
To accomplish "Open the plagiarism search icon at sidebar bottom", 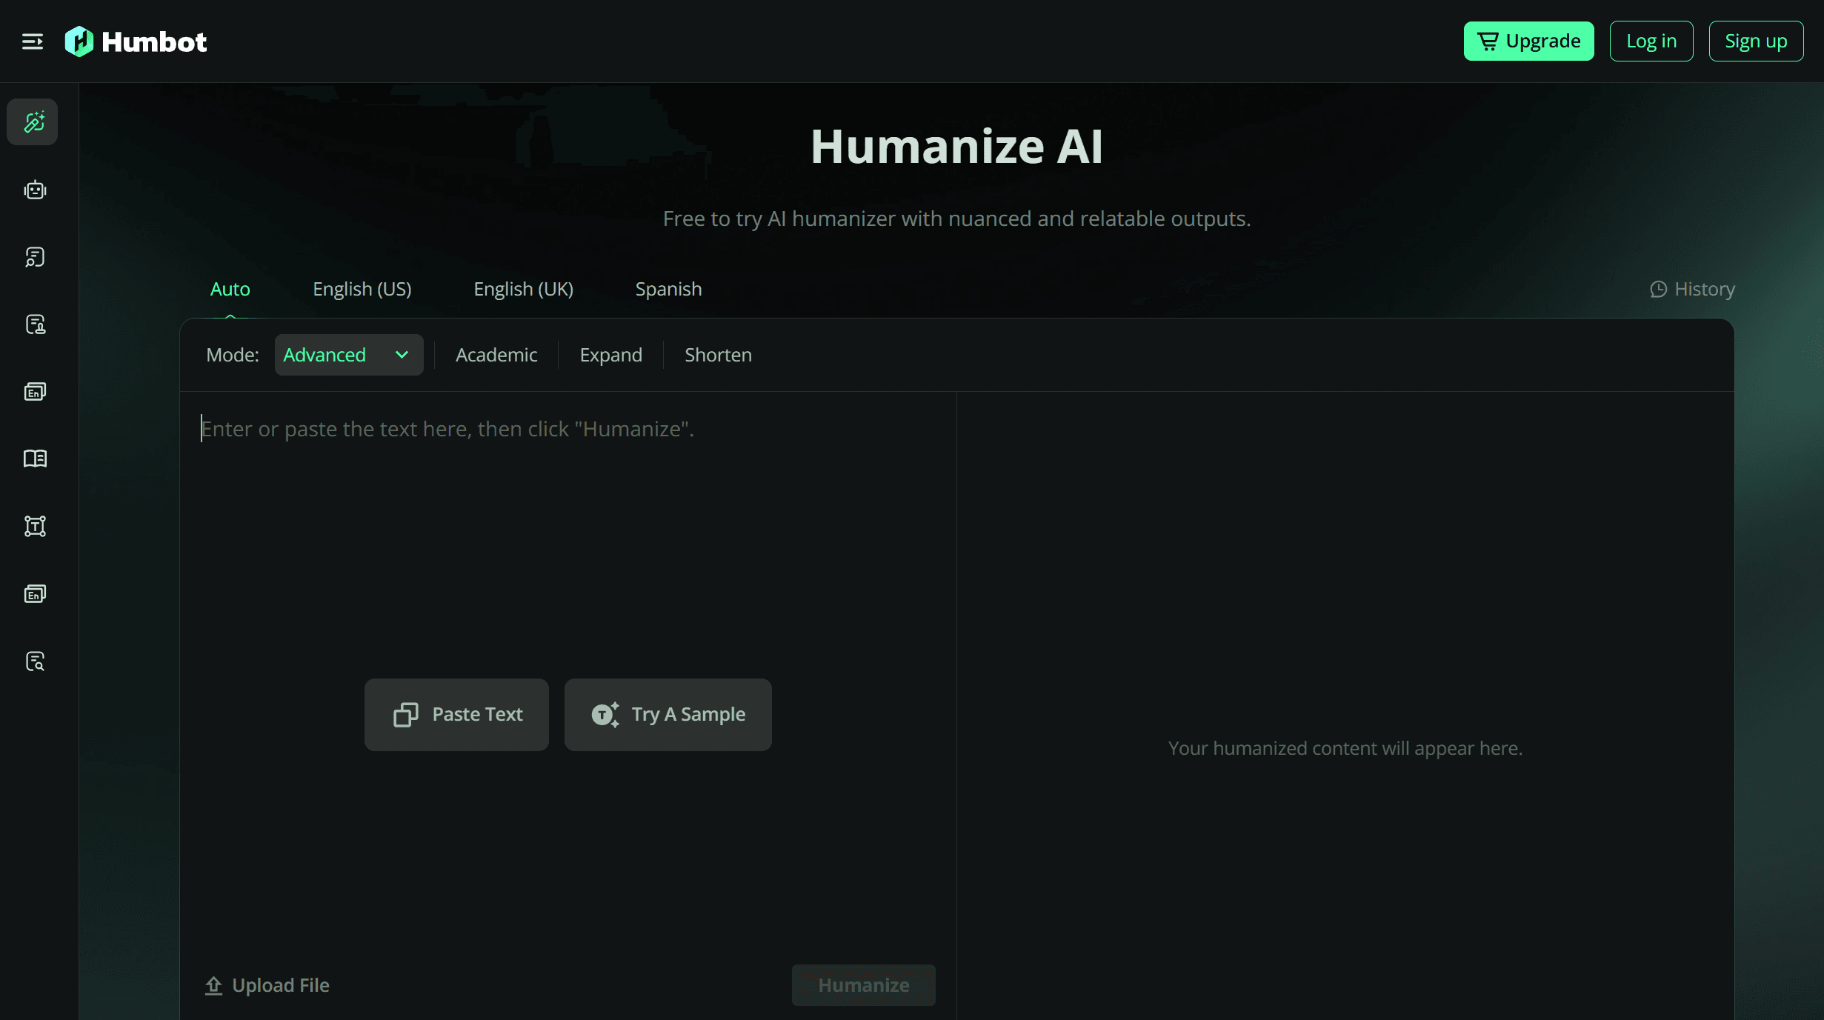I will [33, 661].
